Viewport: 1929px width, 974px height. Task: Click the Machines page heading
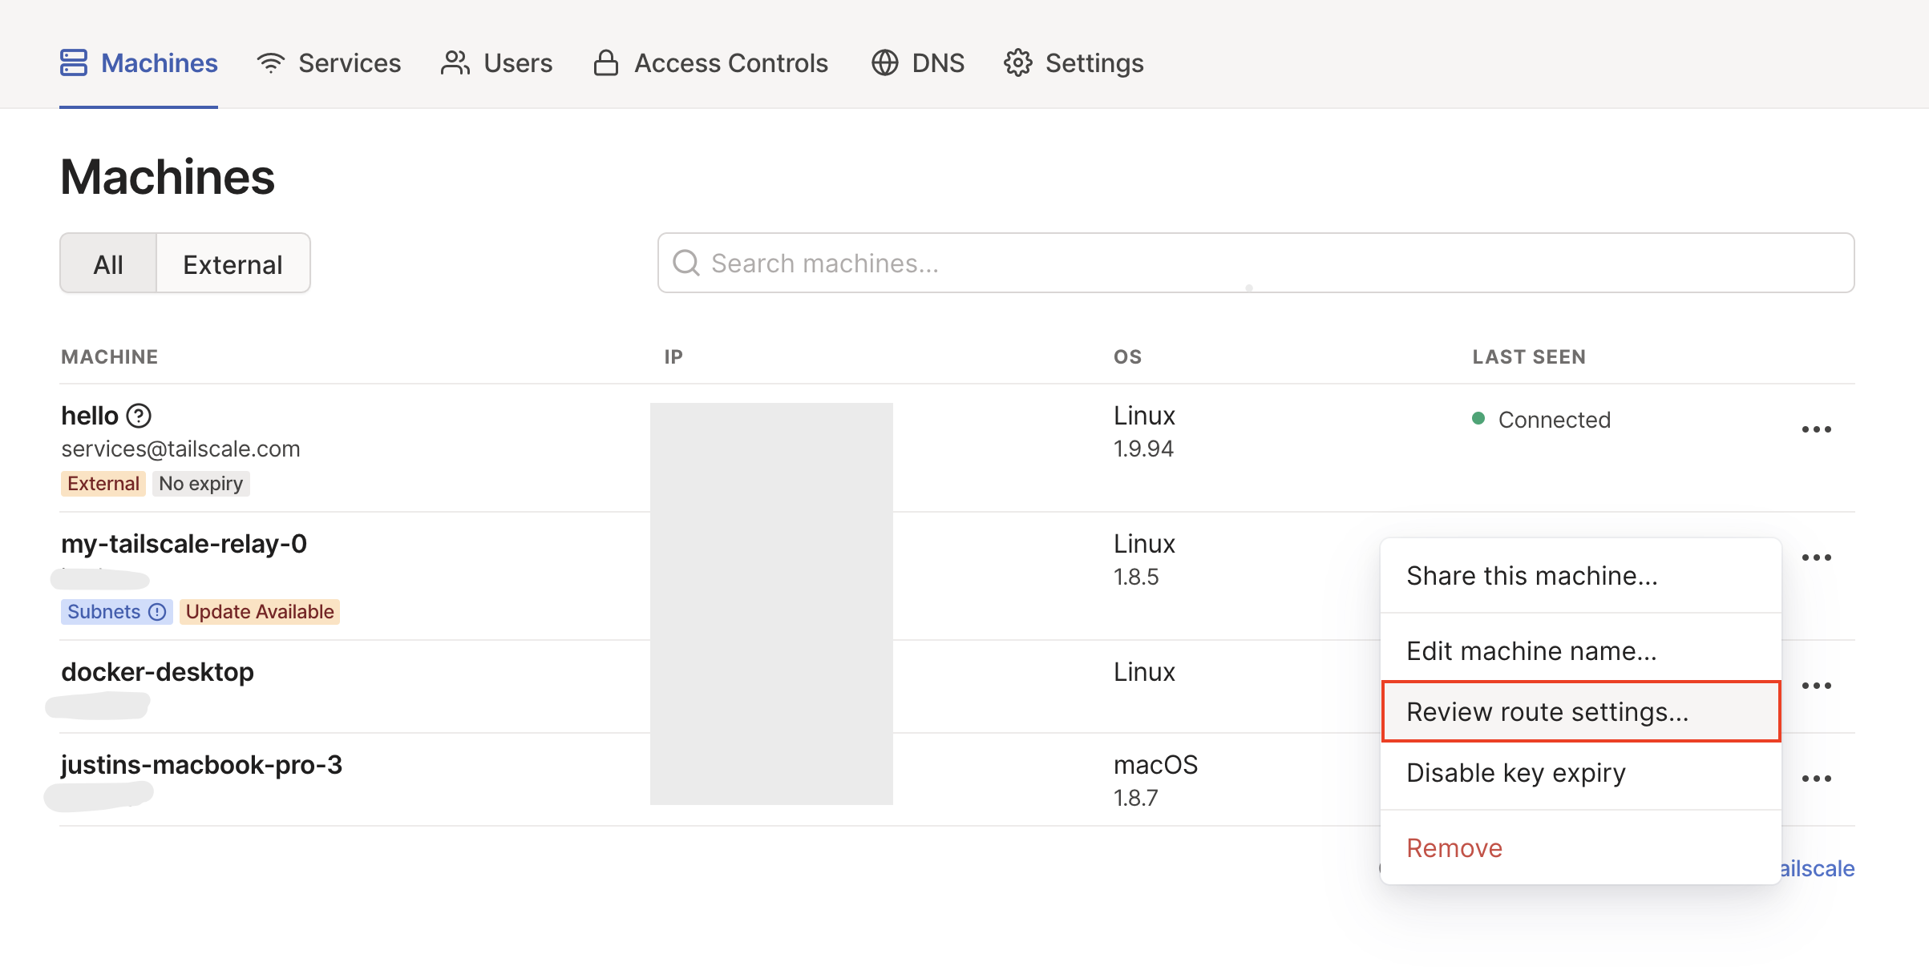[x=168, y=176]
